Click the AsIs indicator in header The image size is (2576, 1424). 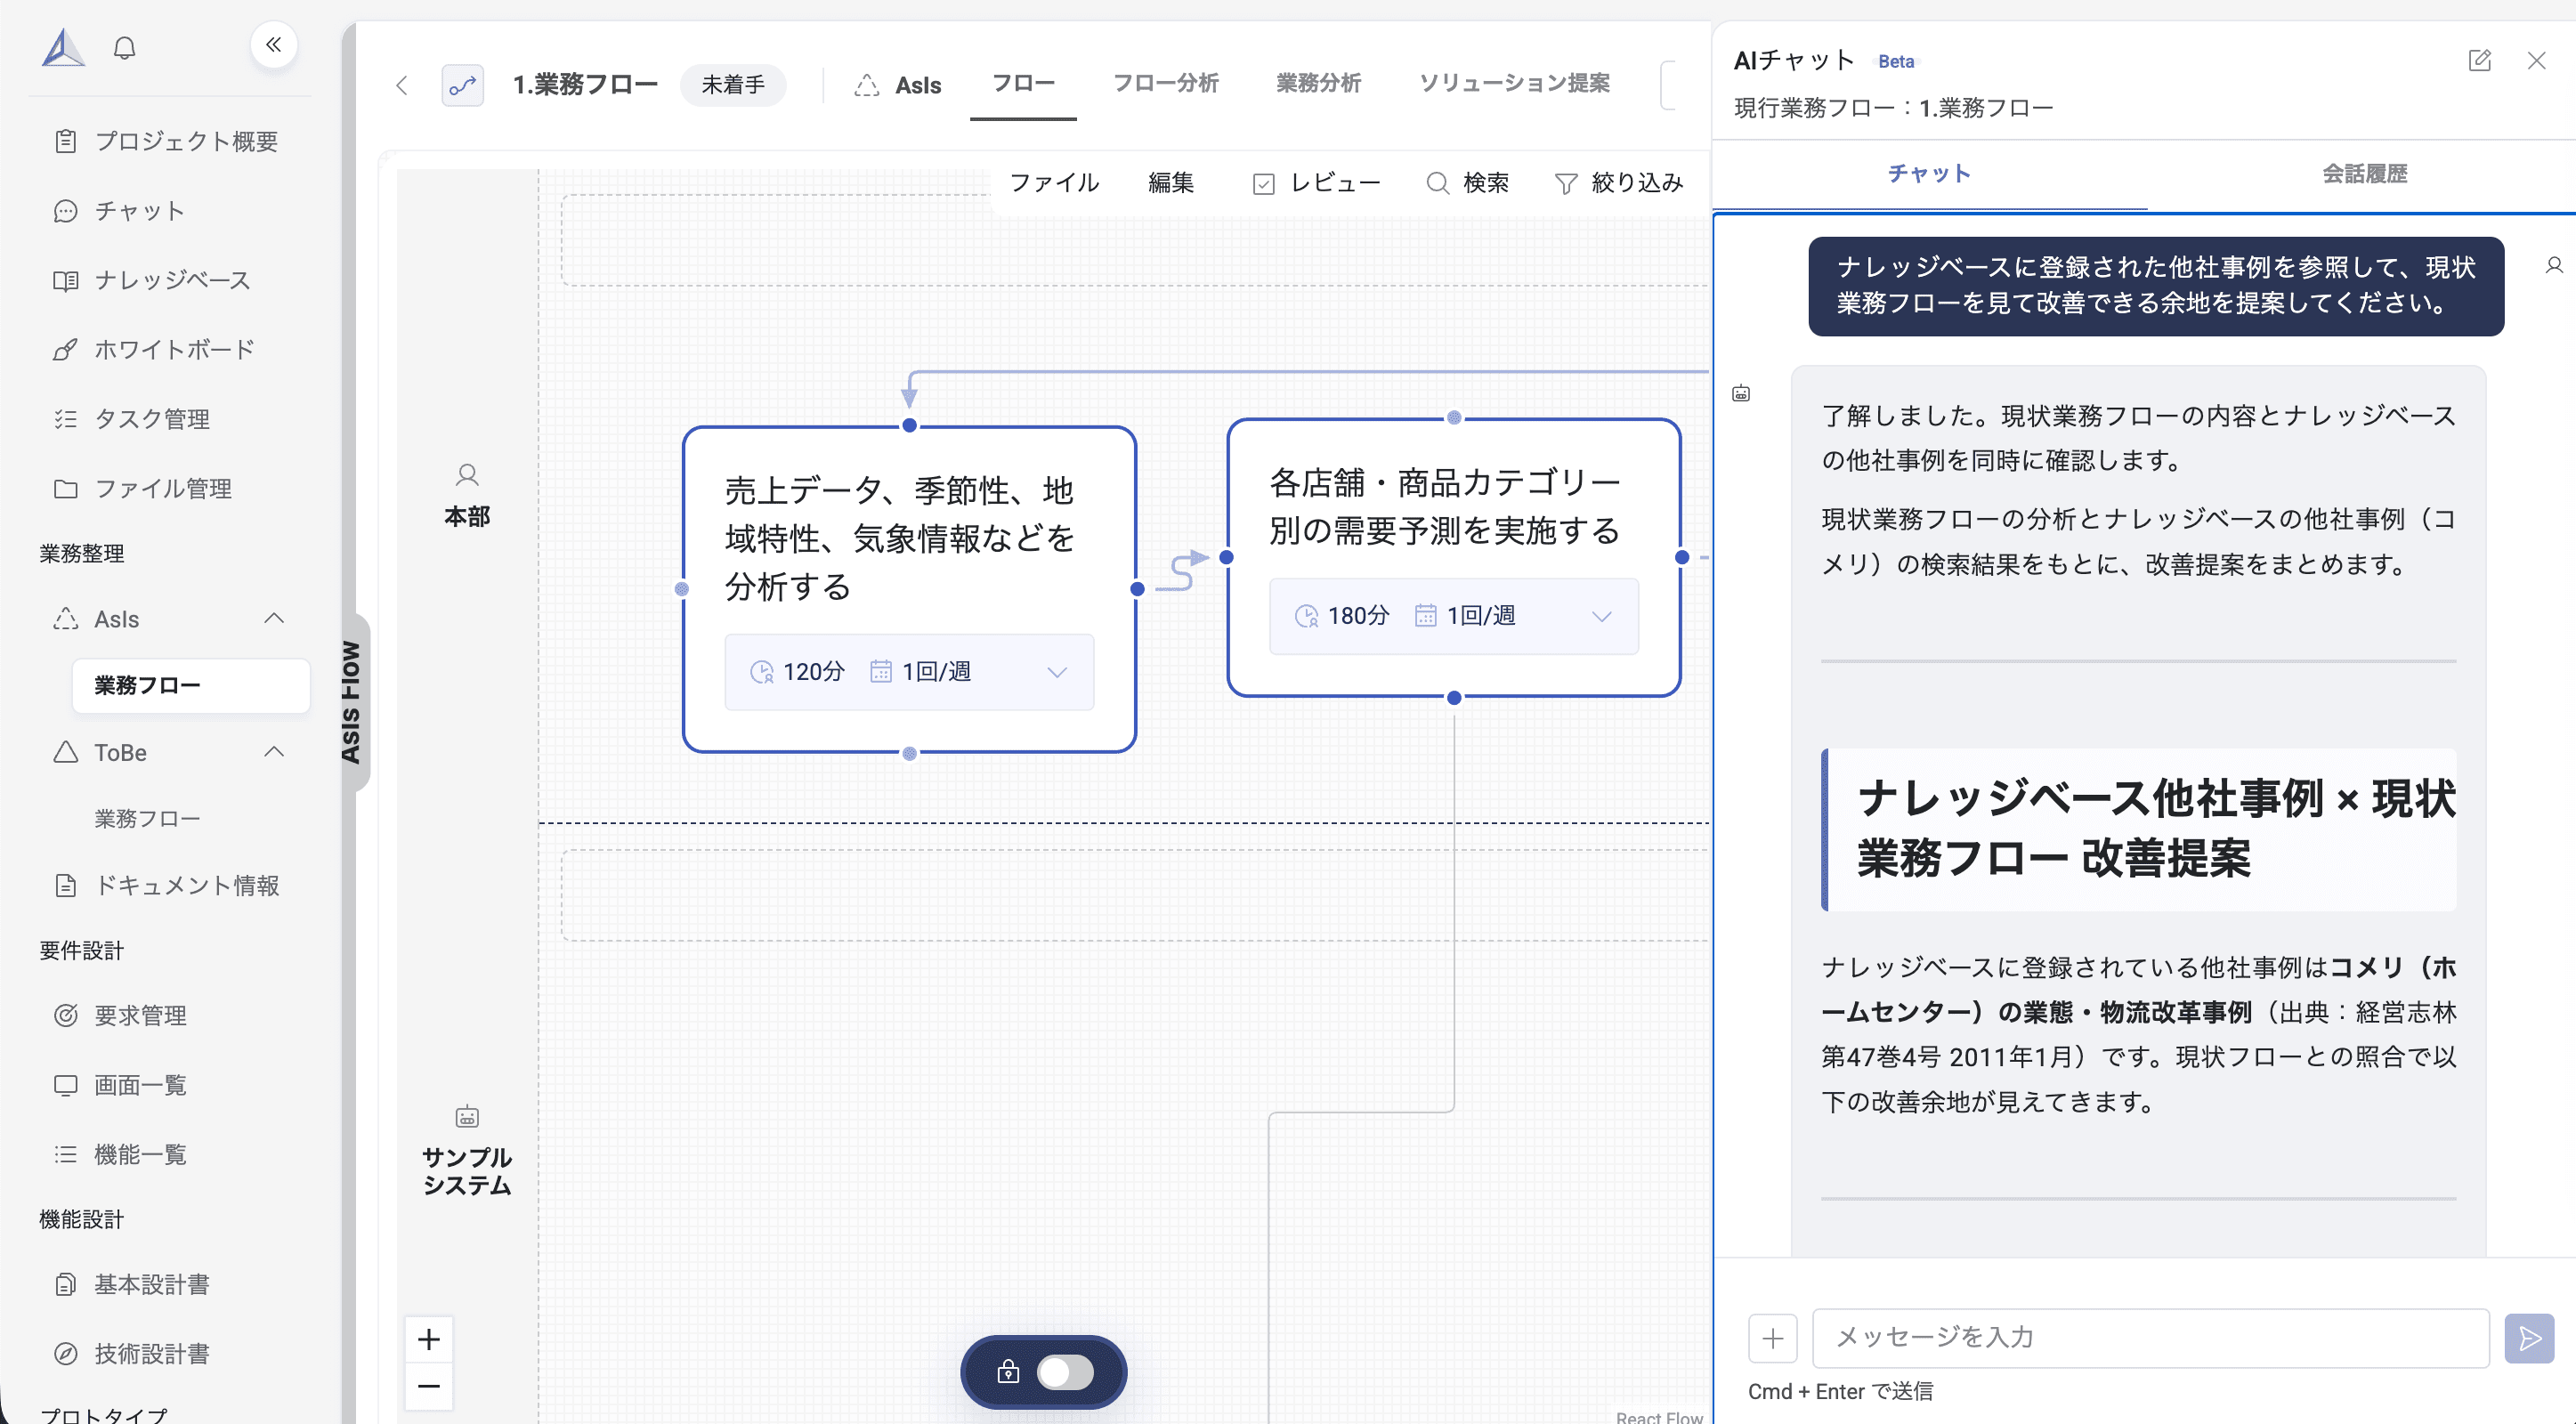click(x=897, y=85)
